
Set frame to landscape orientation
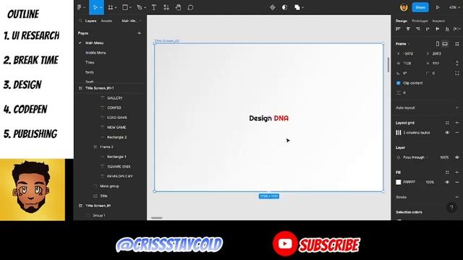pos(445,43)
